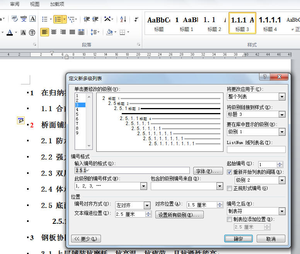This screenshot has width=300, height=254.
Task: Apply the 标题 4 style
Action: tap(270, 24)
